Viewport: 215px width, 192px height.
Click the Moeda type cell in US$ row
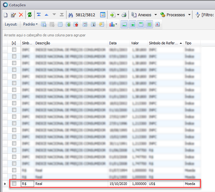coord(192,184)
